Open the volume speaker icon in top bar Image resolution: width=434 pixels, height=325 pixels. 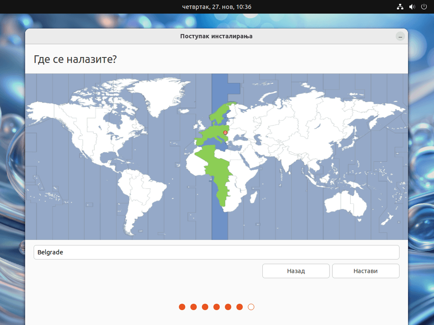point(412,7)
